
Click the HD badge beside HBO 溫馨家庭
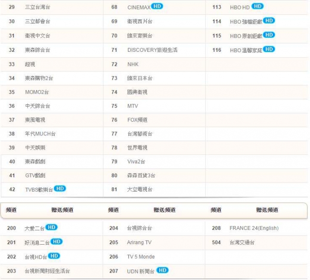coord(269,49)
